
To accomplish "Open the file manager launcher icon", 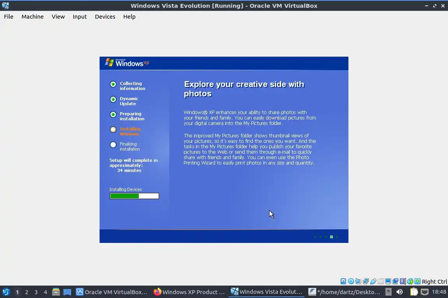I will click(56, 292).
